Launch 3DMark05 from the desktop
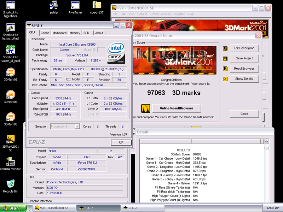Screen dimensions: 283x212 pyautogui.click(x=11, y=96)
